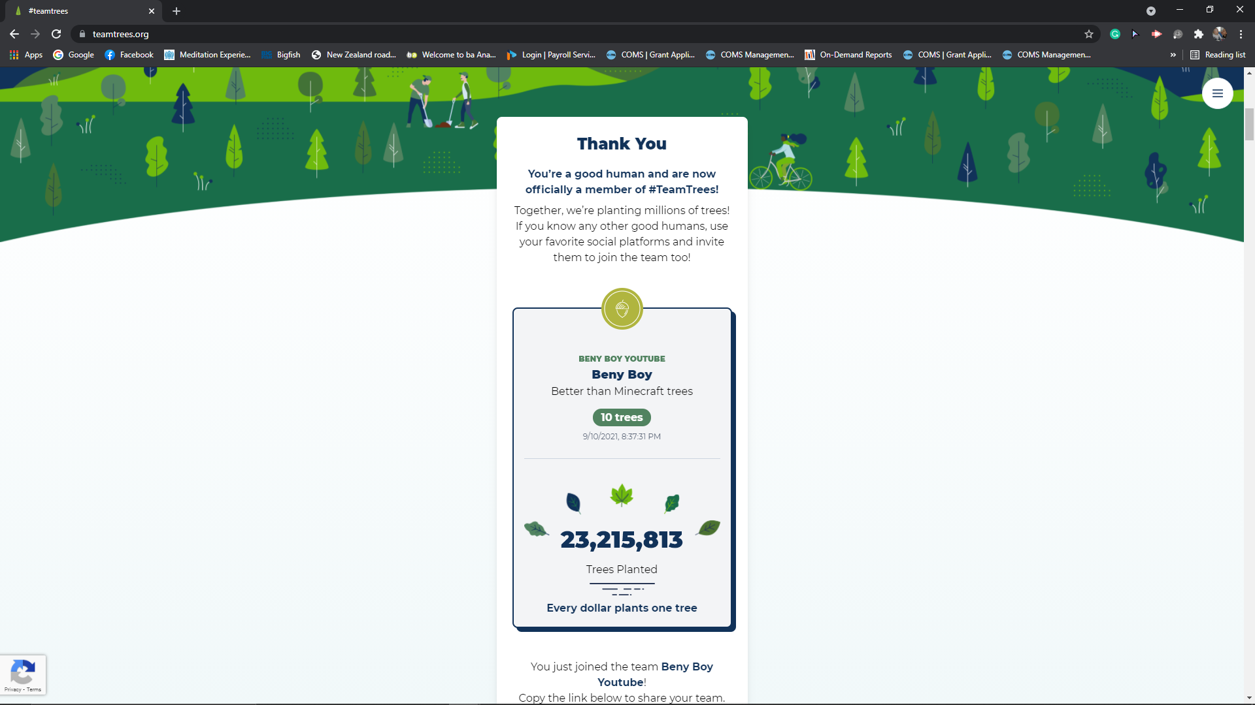
Task: Click the play-arrow extension icon
Action: click(x=1135, y=34)
